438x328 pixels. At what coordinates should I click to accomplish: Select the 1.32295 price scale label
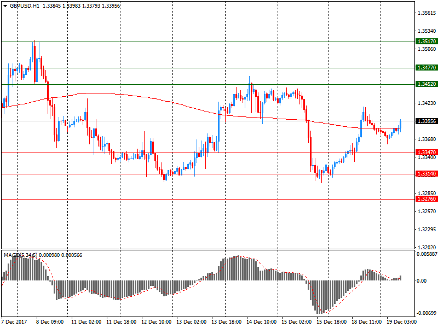[427, 230]
